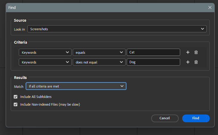This screenshot has height=135, width=218.
Task: Close the Find dialog with X
Action: pyautogui.click(x=210, y=7)
